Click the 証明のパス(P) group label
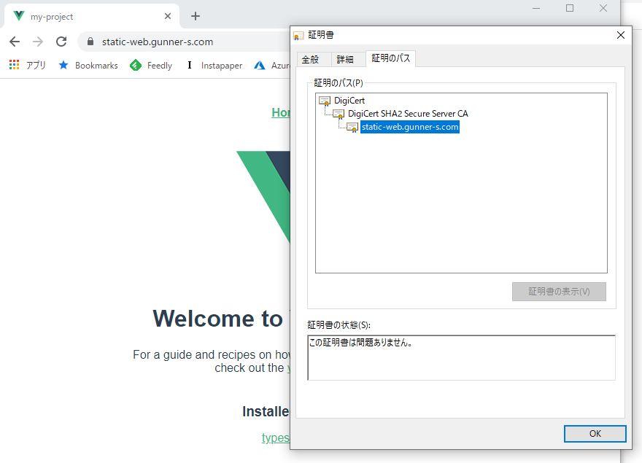 339,83
